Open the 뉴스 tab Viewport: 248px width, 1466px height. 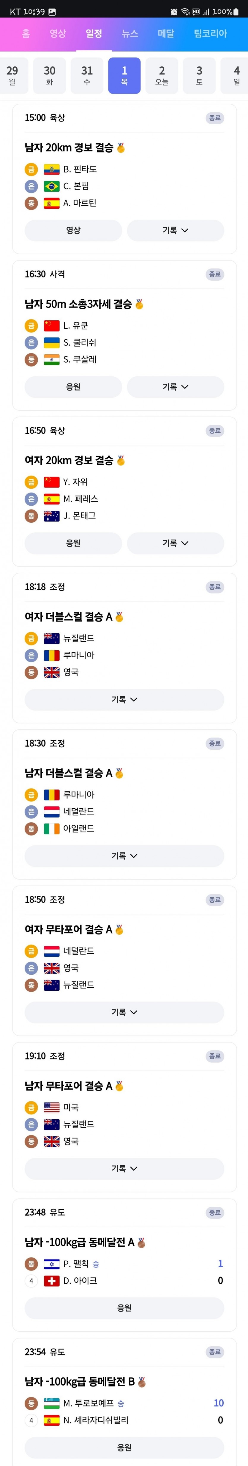[130, 34]
